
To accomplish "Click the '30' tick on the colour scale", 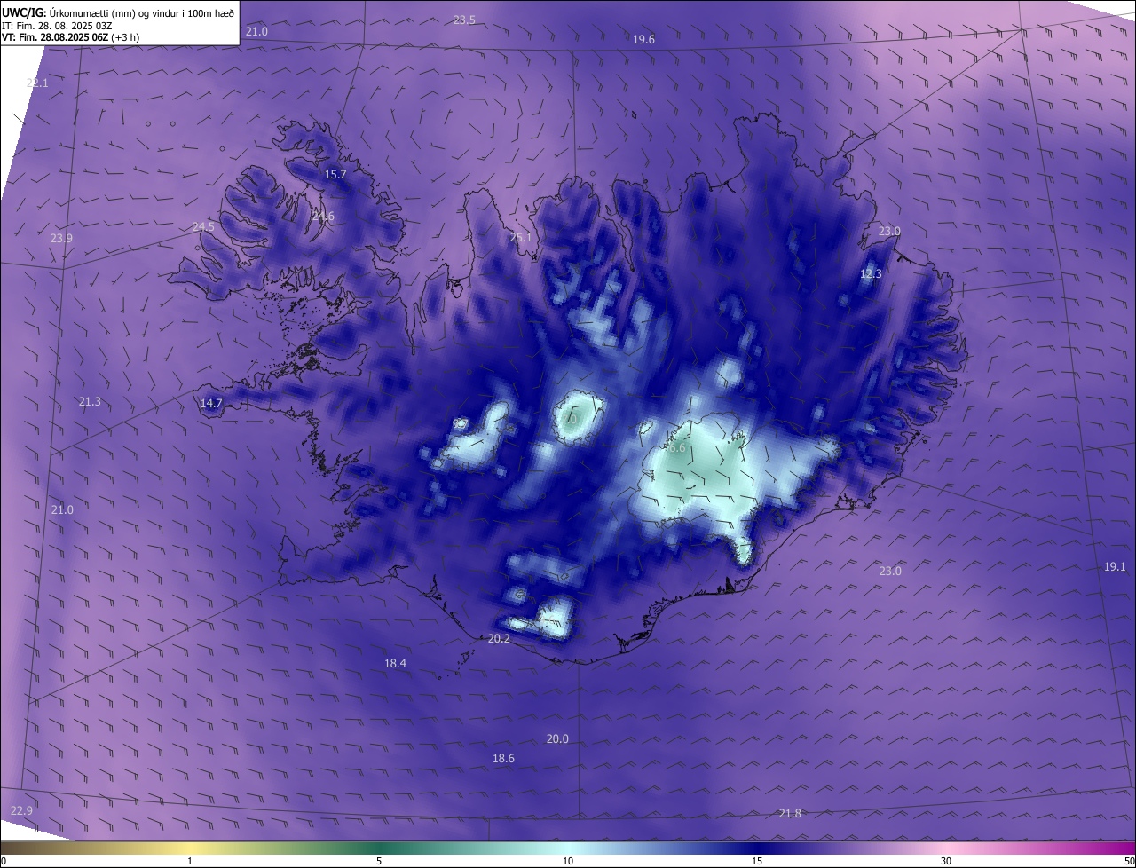I will tap(946, 861).
